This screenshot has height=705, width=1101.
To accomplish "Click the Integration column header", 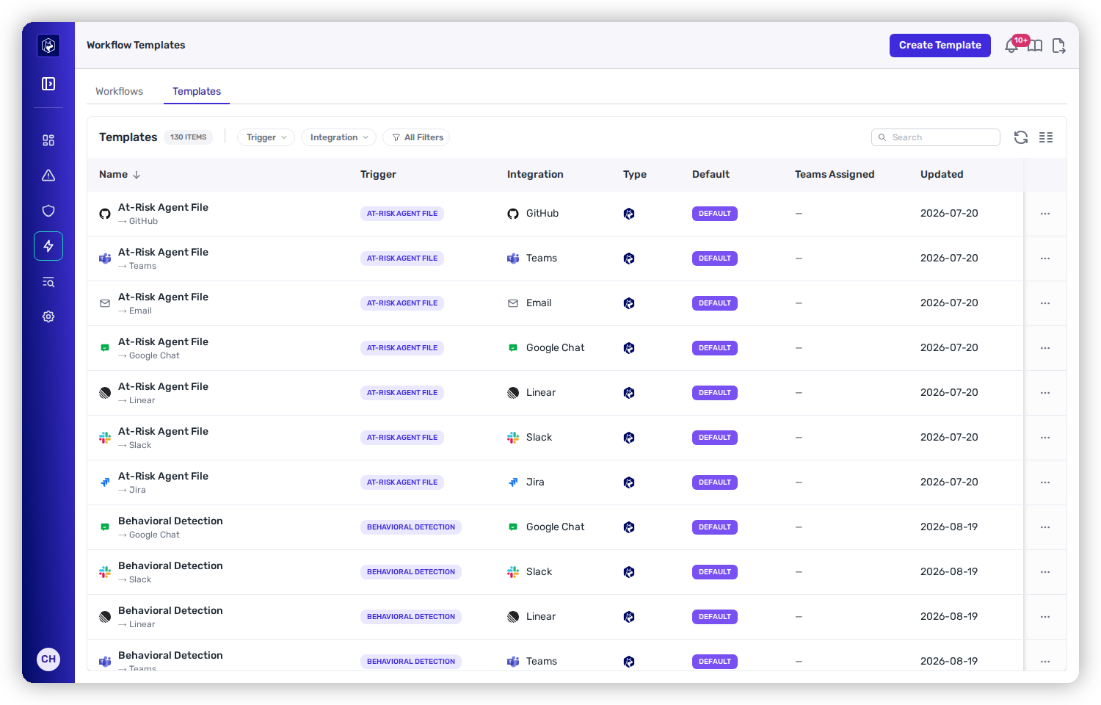I will coord(535,175).
